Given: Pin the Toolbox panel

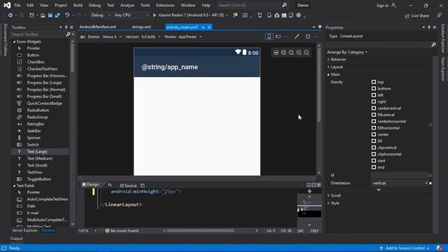Looking at the screenshot, I should [x=66, y=27].
